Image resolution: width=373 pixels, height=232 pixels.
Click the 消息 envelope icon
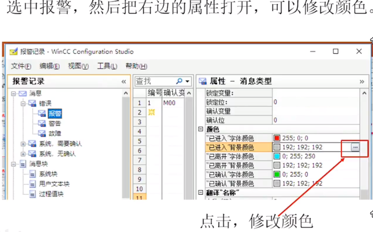[23, 93]
